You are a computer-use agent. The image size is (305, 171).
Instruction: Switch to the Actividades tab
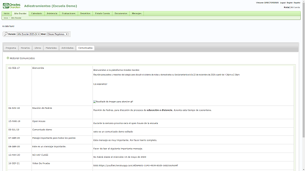point(68,48)
